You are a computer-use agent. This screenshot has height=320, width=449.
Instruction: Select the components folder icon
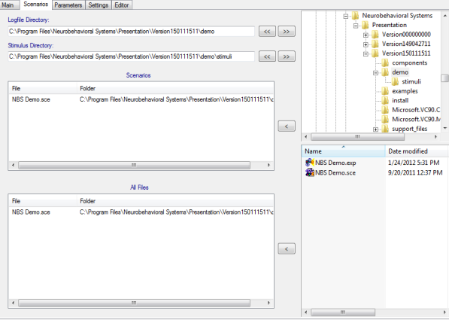click(385, 62)
